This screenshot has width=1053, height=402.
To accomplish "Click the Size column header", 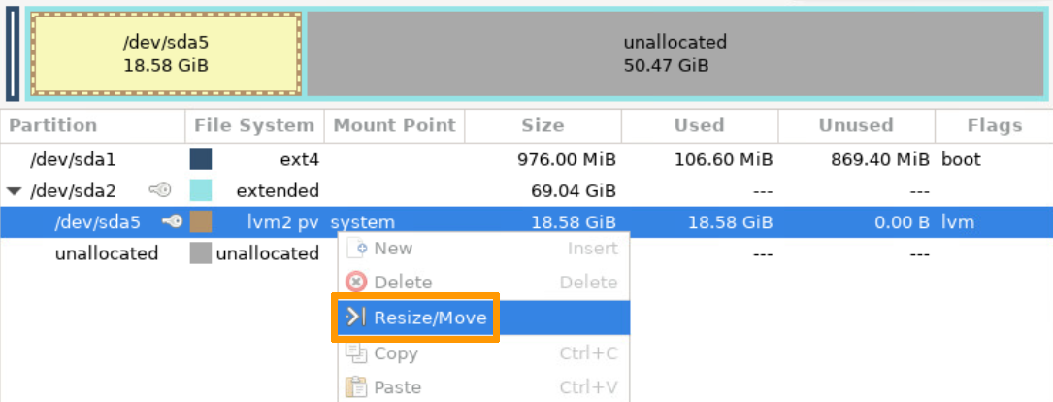I will [543, 125].
